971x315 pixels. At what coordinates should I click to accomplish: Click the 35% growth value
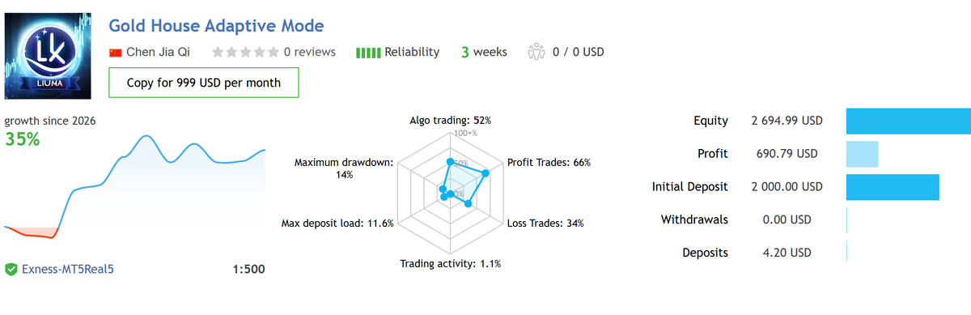23,138
